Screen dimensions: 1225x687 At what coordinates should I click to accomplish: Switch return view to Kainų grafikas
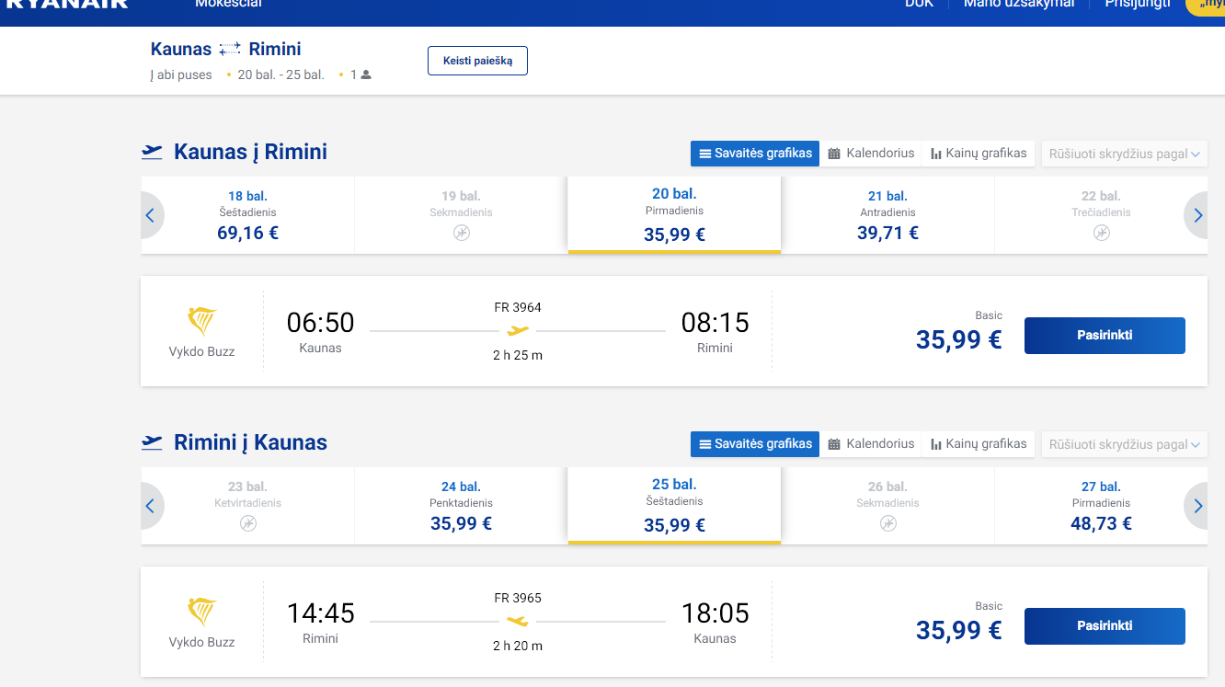click(979, 444)
